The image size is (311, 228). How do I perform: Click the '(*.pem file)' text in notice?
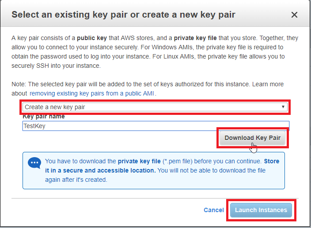click(x=178, y=161)
